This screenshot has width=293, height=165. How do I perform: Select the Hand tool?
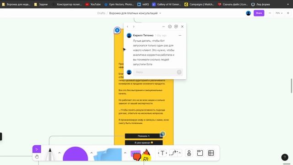37,157
